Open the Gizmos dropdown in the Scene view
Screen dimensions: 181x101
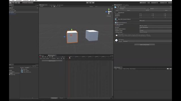click(x=91, y=6)
